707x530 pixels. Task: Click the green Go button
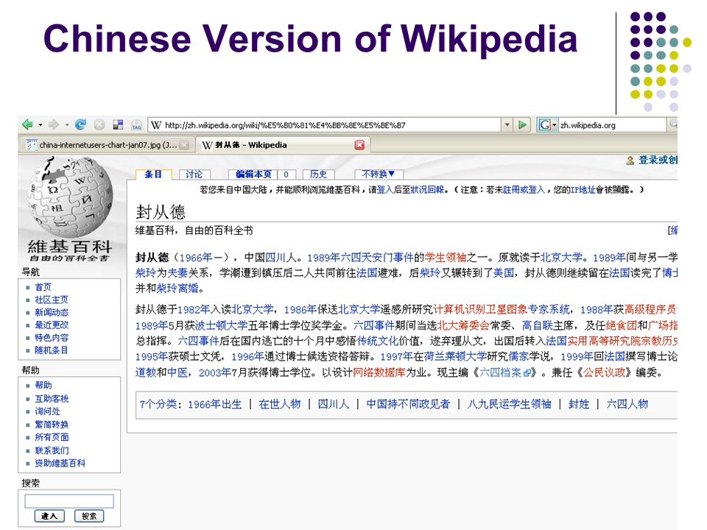point(523,125)
